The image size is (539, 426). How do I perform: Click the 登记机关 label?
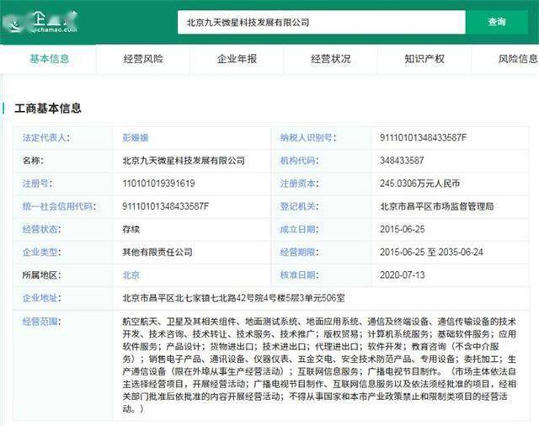[x=299, y=206]
